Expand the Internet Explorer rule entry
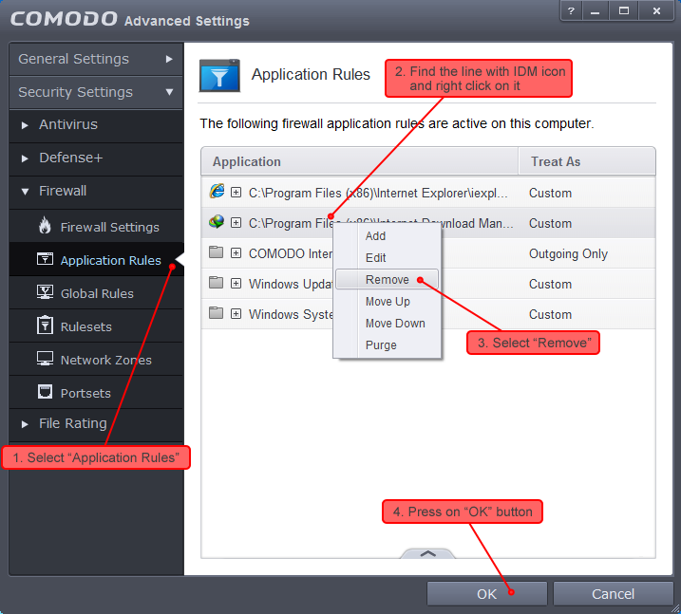The width and height of the screenshot is (681, 614). 236,193
